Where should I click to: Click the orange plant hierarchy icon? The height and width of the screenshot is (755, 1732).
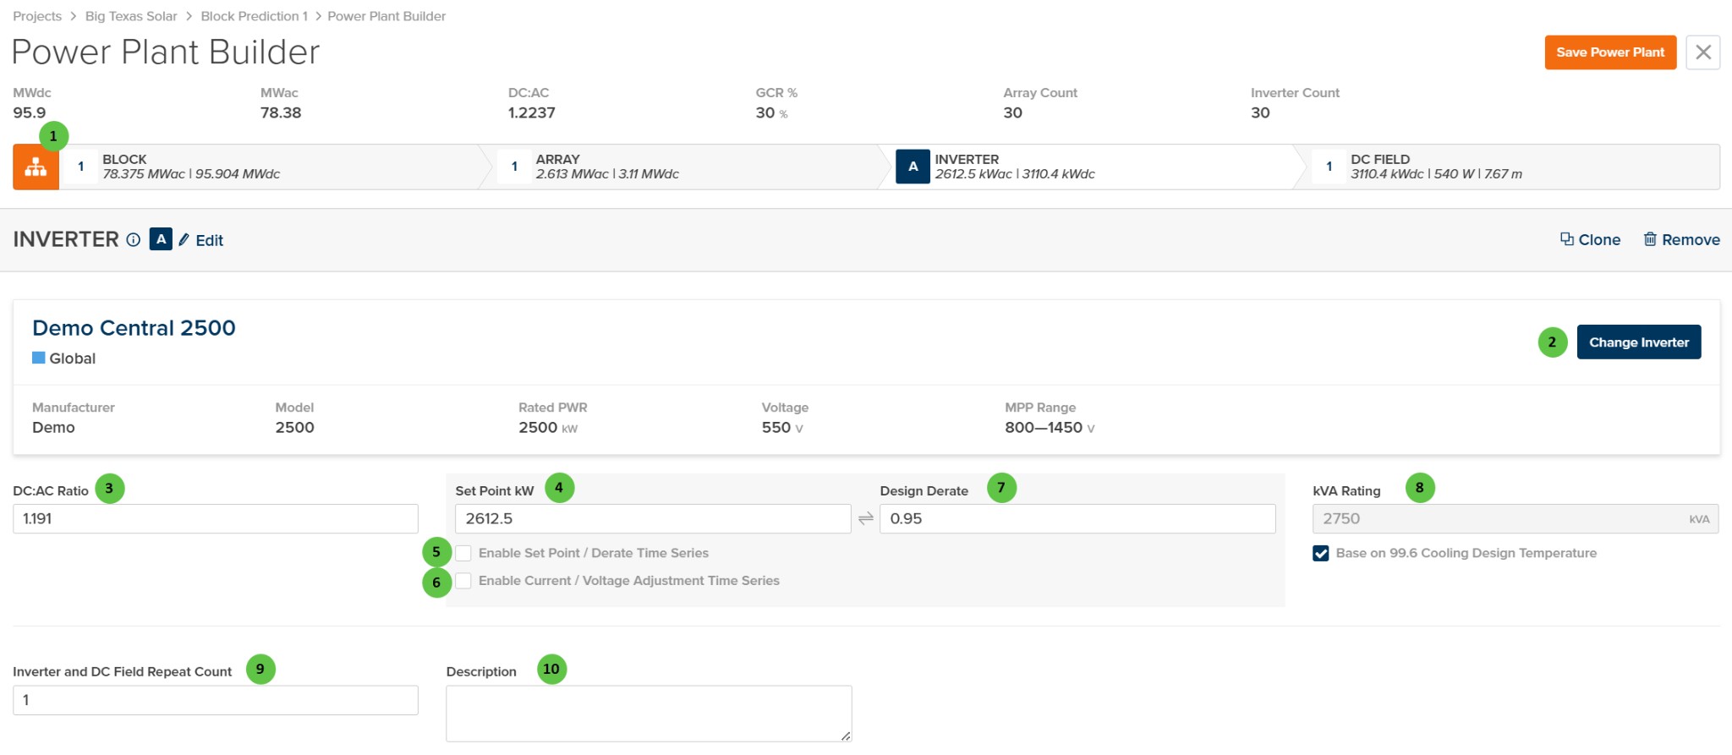click(x=36, y=167)
